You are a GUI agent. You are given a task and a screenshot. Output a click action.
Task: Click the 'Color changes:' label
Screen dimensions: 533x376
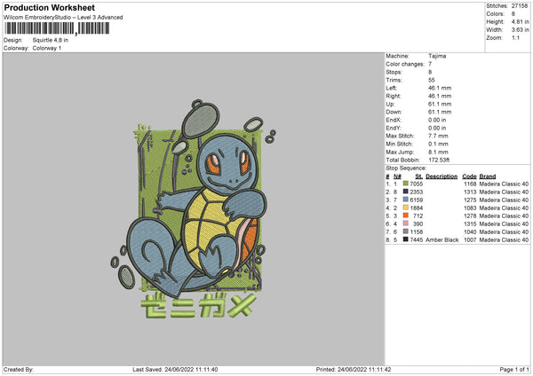405,64
